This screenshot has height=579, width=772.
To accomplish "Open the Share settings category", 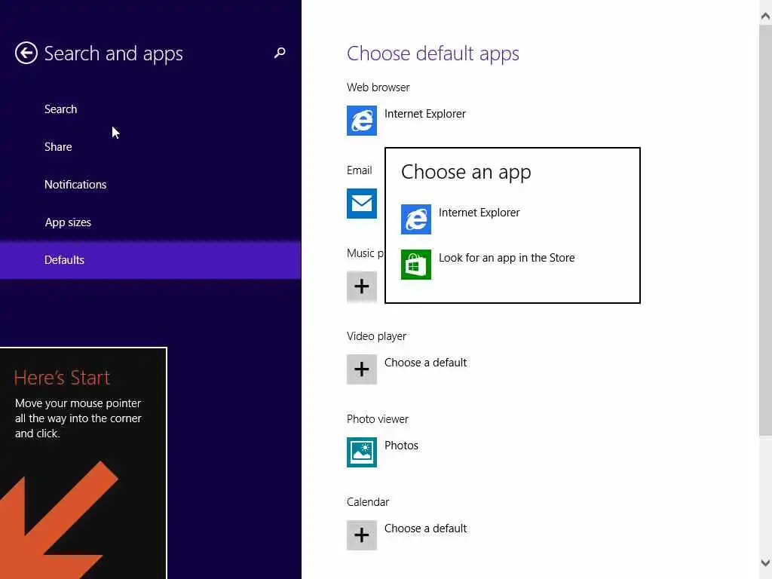I will [x=58, y=147].
